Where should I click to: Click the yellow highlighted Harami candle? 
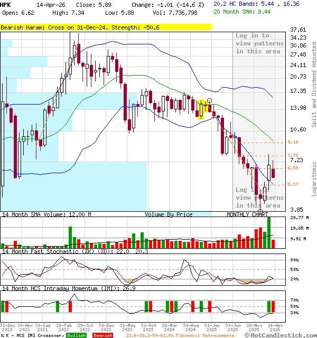(x=201, y=109)
